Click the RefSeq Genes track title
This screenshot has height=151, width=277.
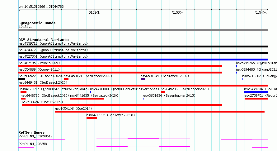(x=31, y=132)
